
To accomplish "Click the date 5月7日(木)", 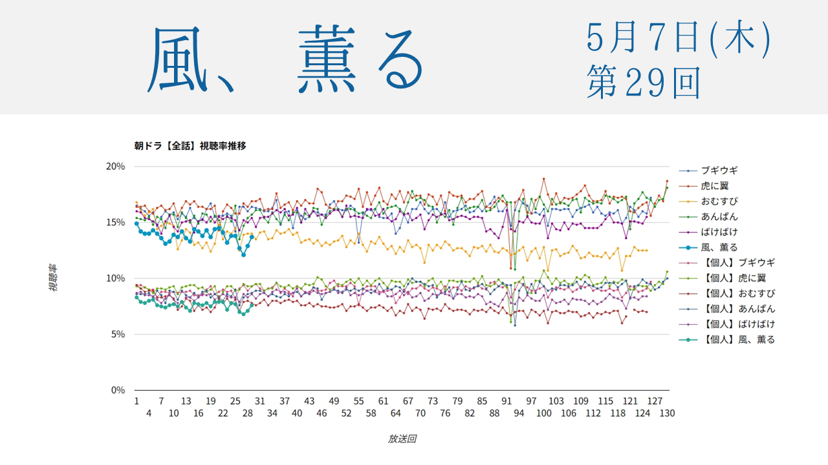I will (x=679, y=37).
